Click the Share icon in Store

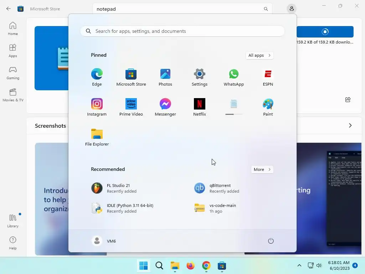click(348, 100)
